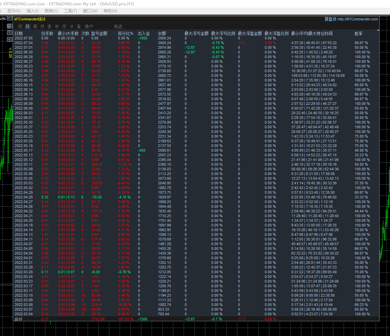The width and height of the screenshot is (390, 336).
Task: Click the -500 withdrawal value on 2022.05.17
Action: click(x=142, y=150)
